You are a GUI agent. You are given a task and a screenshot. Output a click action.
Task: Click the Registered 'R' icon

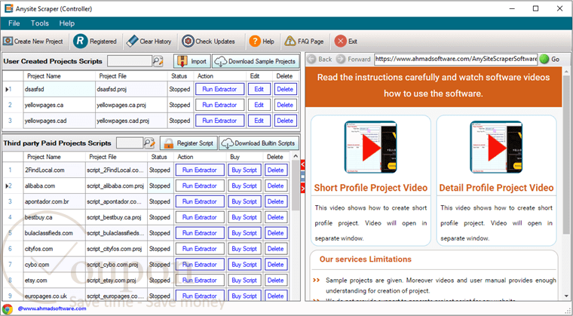coord(81,41)
